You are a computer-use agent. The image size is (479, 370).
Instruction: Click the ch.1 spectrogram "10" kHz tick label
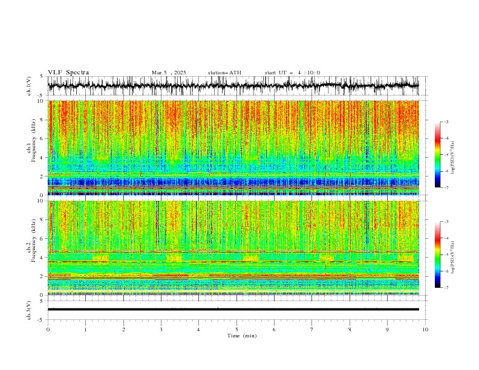[x=41, y=101]
